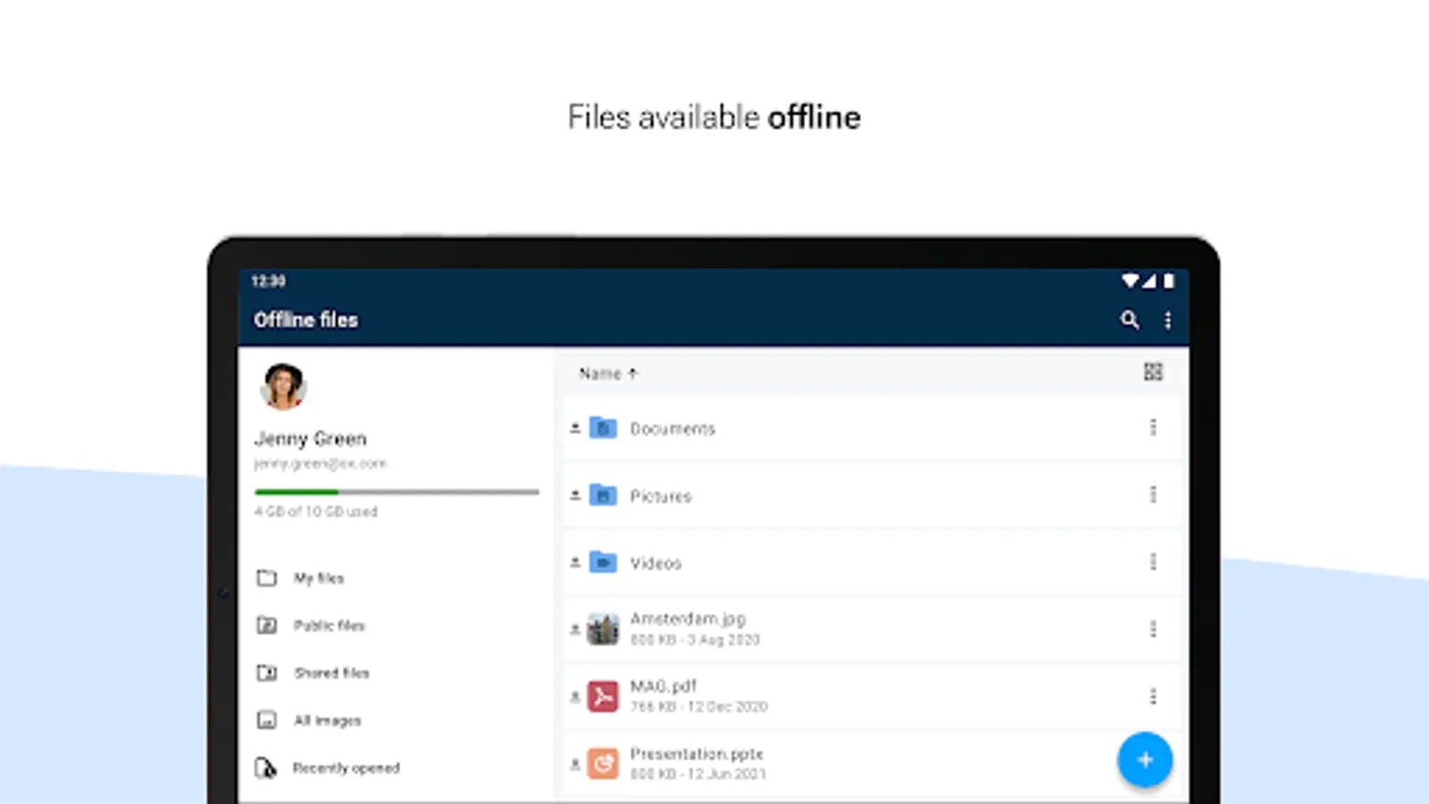Screen dimensions: 1429x804
Task: Click the My files folder icon
Action: coord(267,578)
